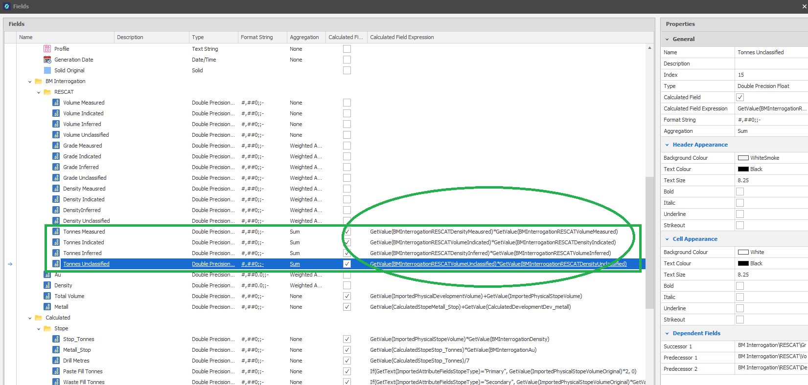Select the Tonnes Measured field row
This screenshot has height=385, width=808.
tap(84, 232)
